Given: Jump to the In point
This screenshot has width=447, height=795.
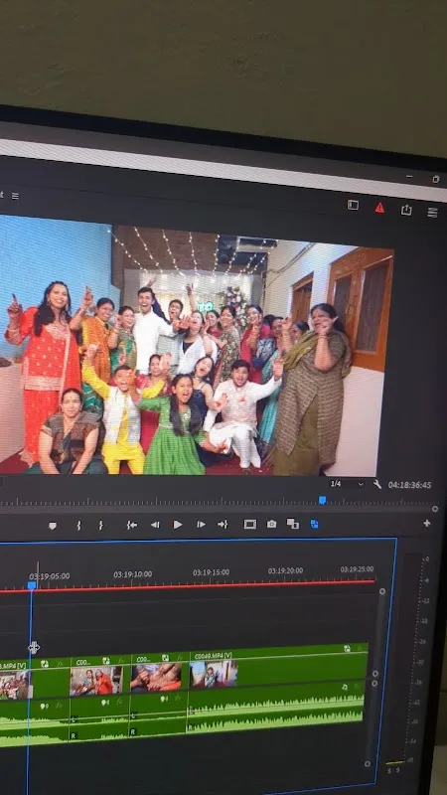Looking at the screenshot, I should (132, 525).
